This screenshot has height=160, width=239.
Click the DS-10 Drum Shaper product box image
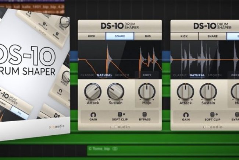tap(35, 75)
